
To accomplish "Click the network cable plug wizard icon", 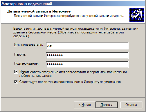I will tap(137, 15).
